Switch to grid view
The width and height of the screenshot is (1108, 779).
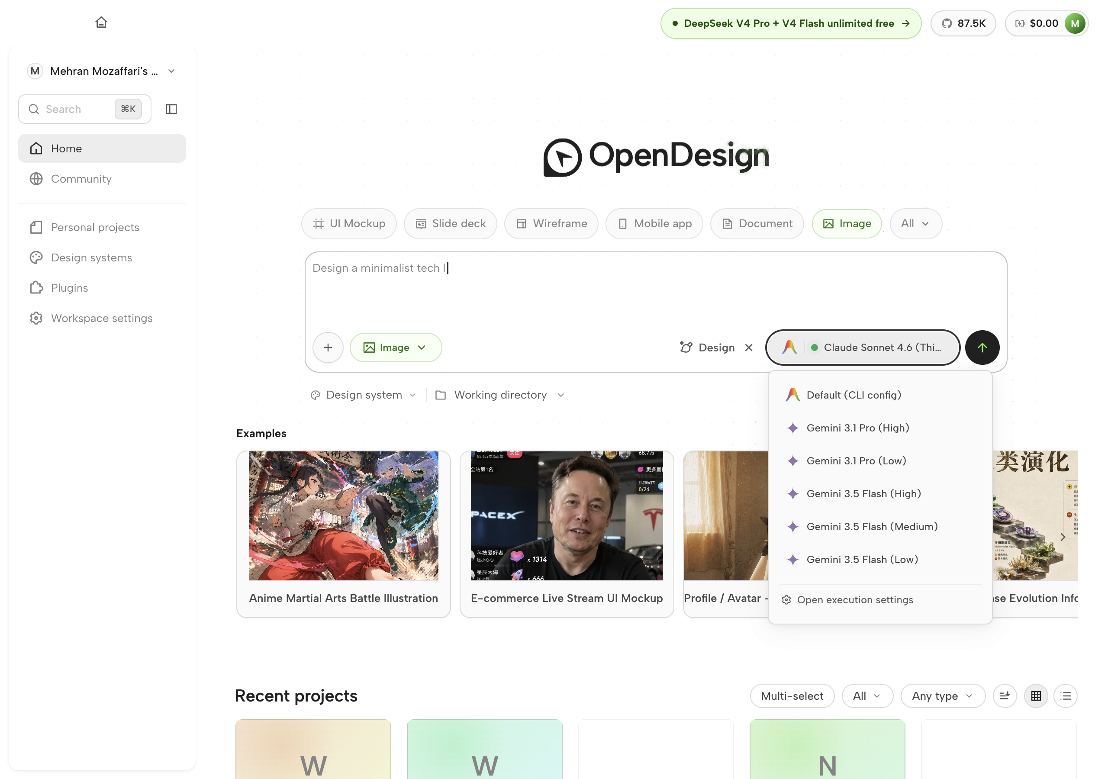[x=1036, y=695]
